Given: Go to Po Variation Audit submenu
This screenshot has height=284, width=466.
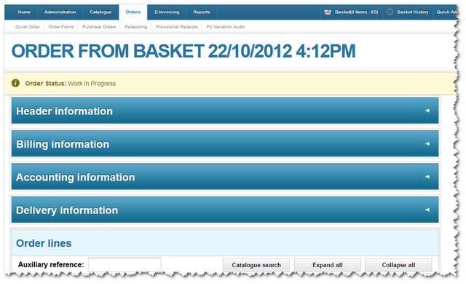Looking at the screenshot, I should (x=226, y=27).
